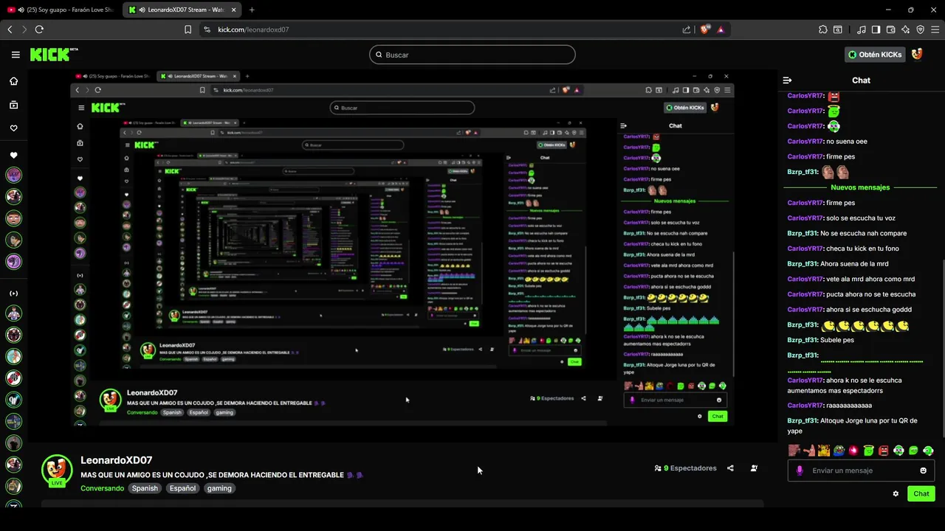Open the media control music-note icon
The height and width of the screenshot is (531, 945).
click(862, 29)
